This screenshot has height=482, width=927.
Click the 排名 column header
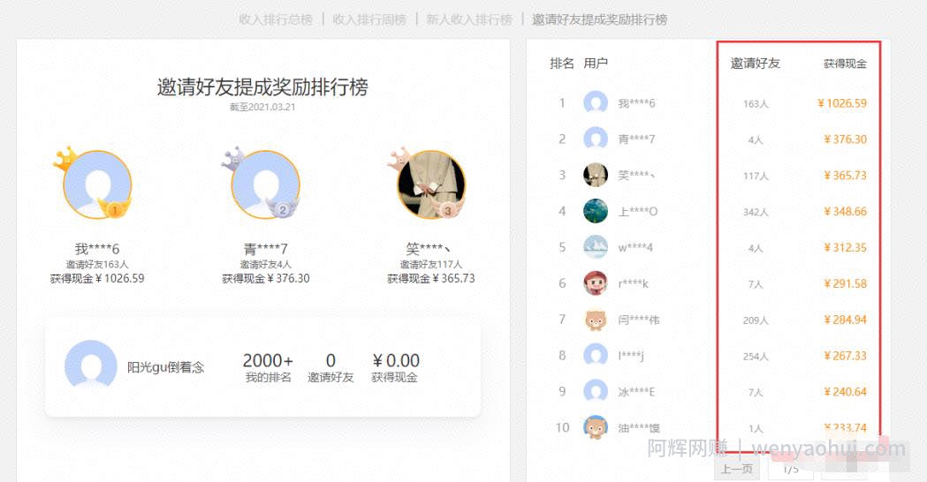(x=562, y=64)
